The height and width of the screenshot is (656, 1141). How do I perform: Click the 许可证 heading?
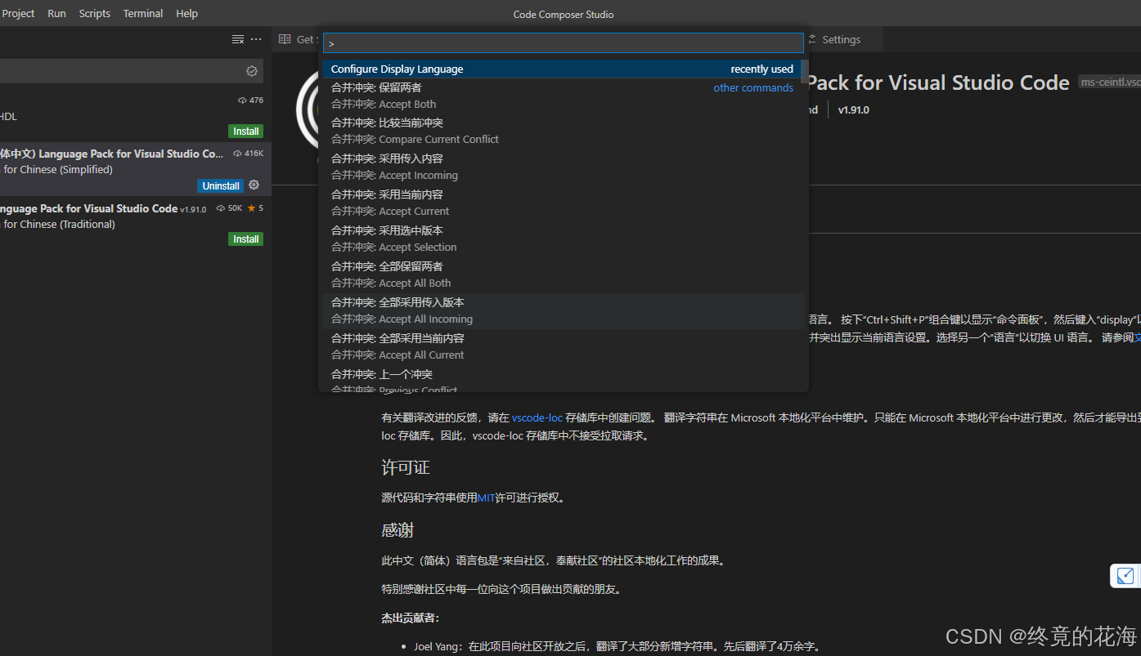pos(406,467)
